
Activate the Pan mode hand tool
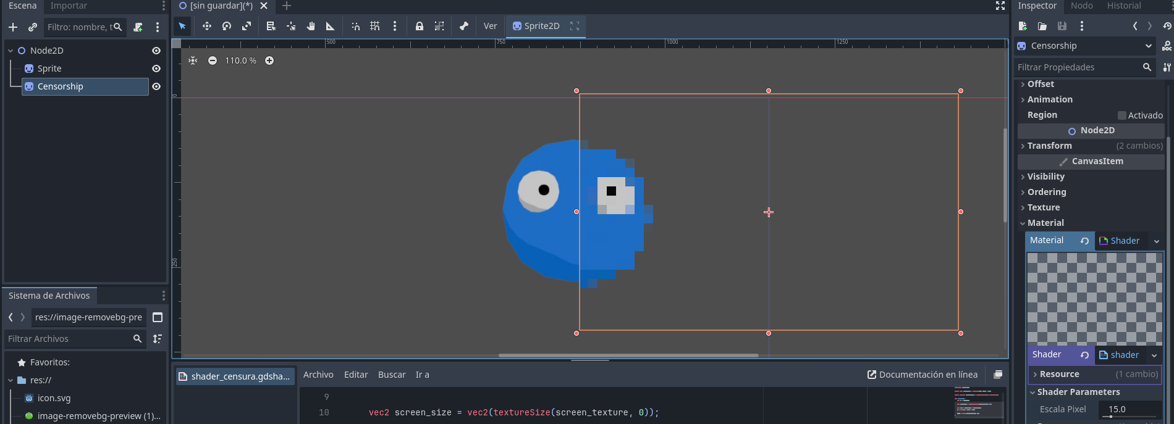point(311,26)
